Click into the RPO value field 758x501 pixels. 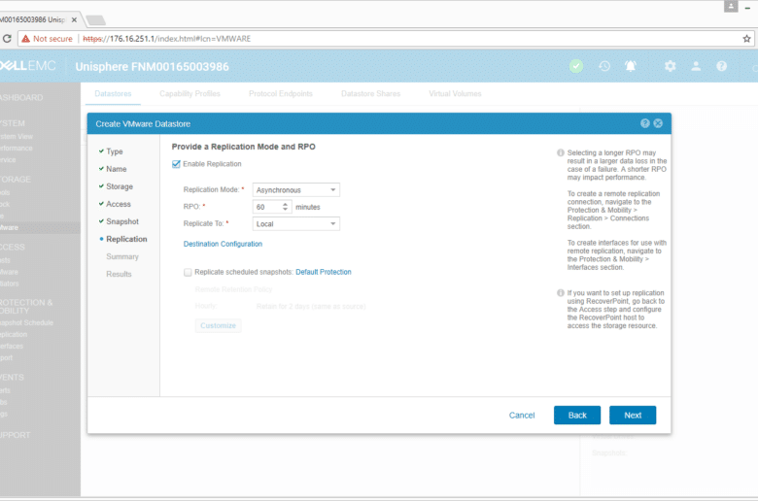point(267,207)
